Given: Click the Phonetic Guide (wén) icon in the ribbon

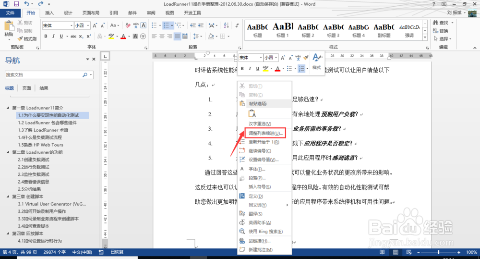Looking at the screenshot, I should pyautogui.click(x=136, y=25).
